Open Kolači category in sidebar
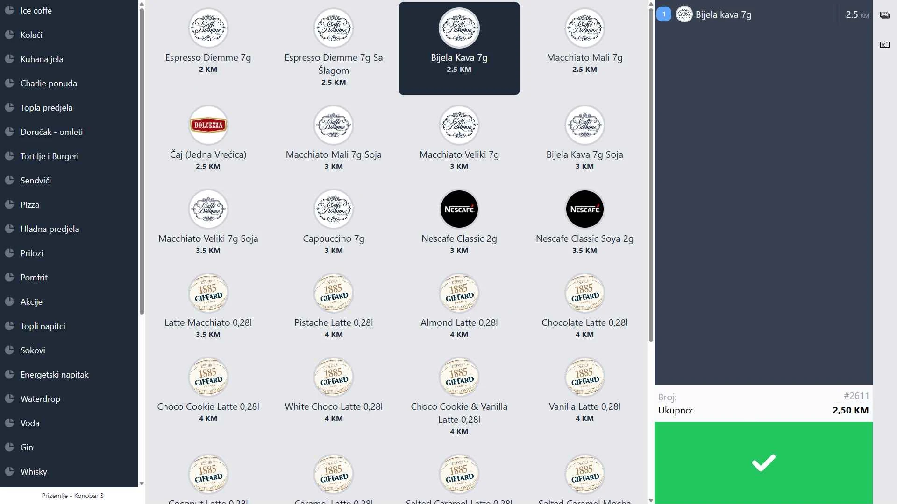 (31, 35)
